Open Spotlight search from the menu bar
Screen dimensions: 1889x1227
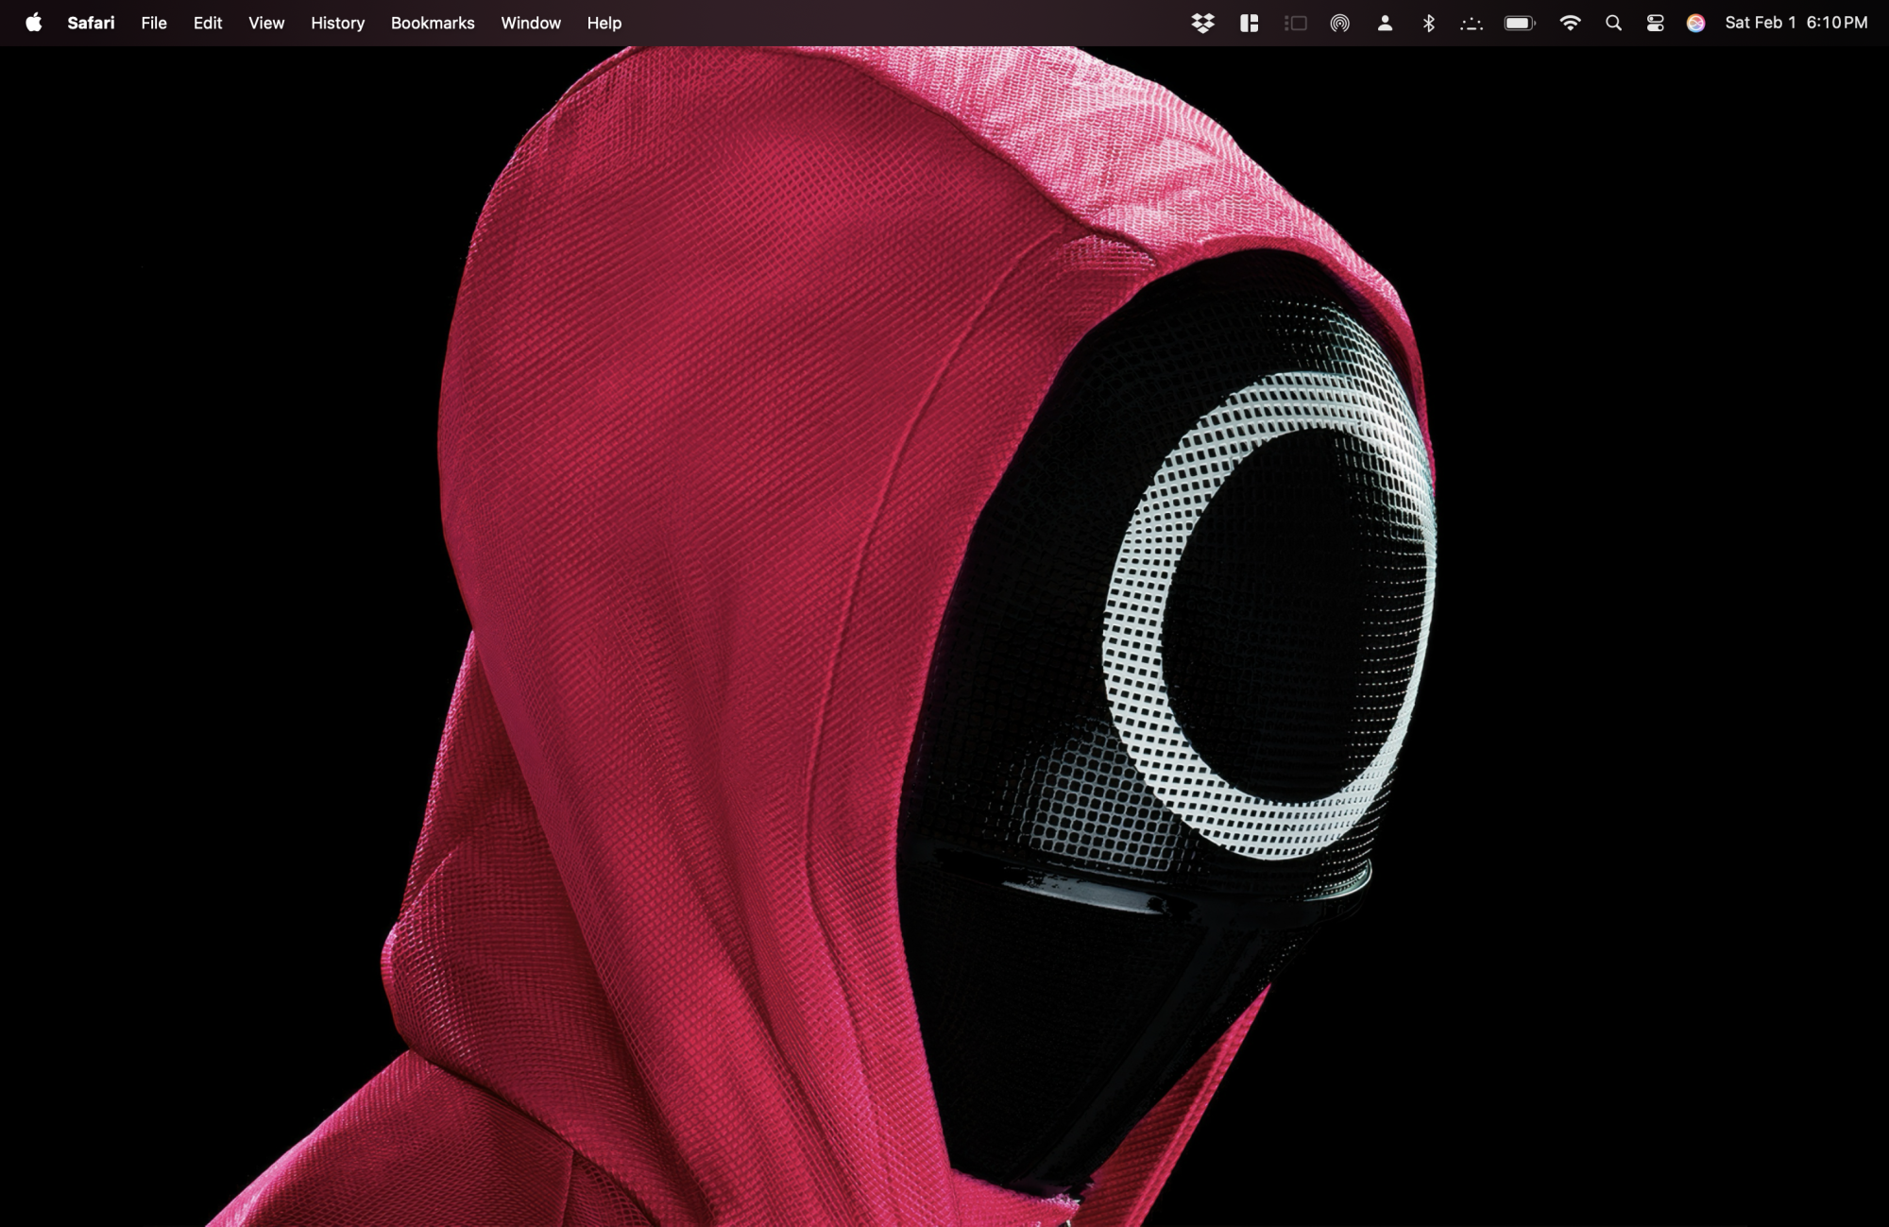coord(1613,22)
